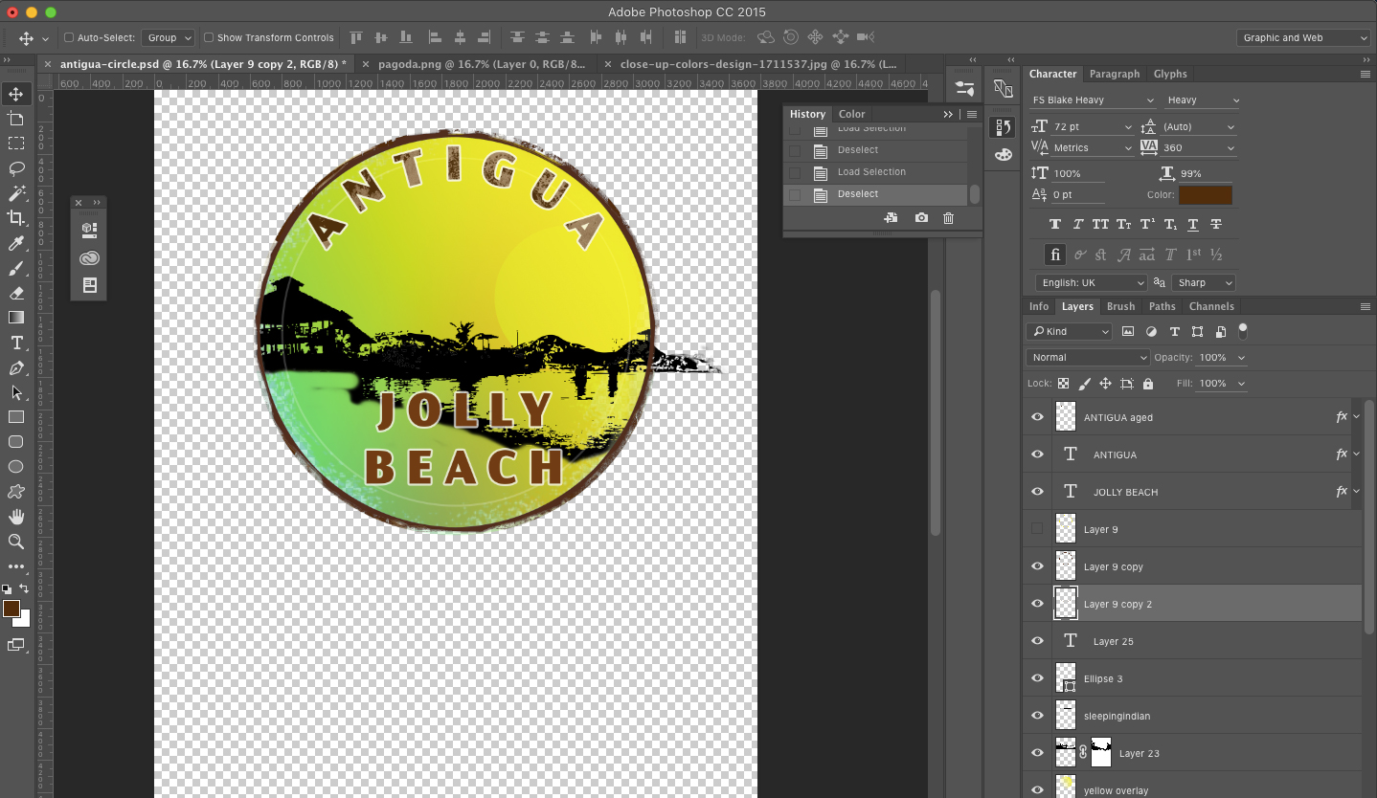Click the Creative Cloud Libraries icon
This screenshot has height=798, width=1377.
[x=90, y=258]
